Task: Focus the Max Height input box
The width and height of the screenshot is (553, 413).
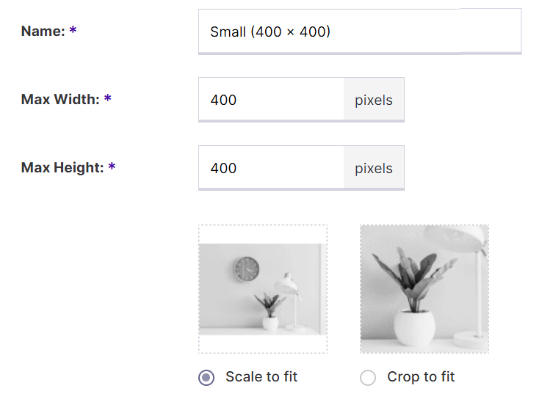Action: click(x=271, y=168)
